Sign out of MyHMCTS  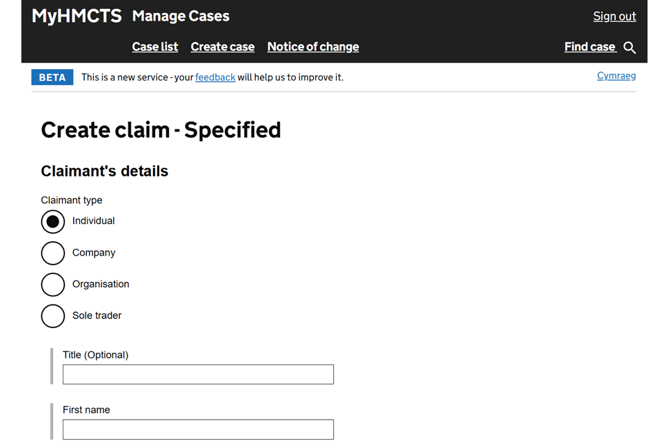(614, 15)
